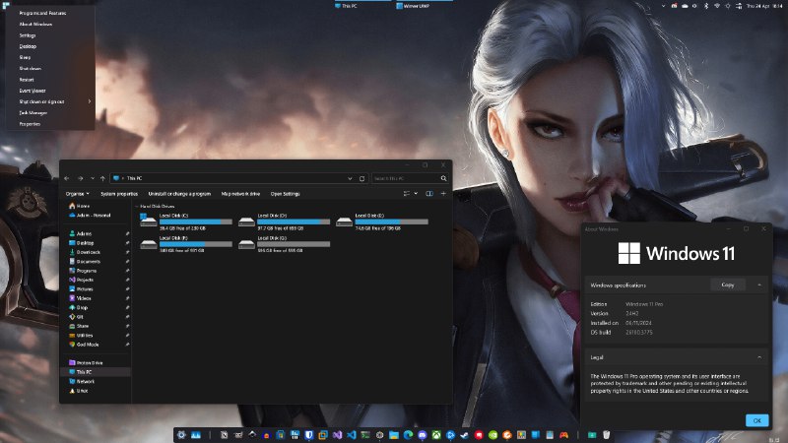
Task: Click the Local Disk (E:) usage bar
Action: [391, 221]
